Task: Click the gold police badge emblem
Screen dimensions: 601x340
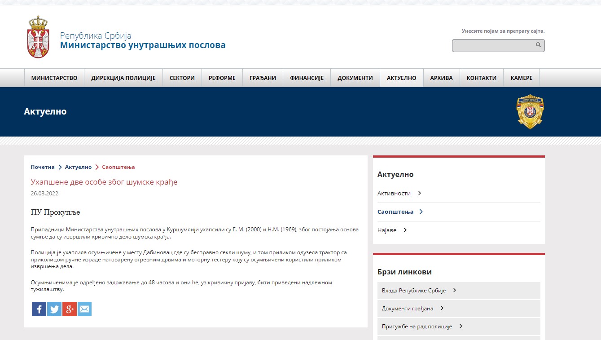Action: pyautogui.click(x=530, y=111)
